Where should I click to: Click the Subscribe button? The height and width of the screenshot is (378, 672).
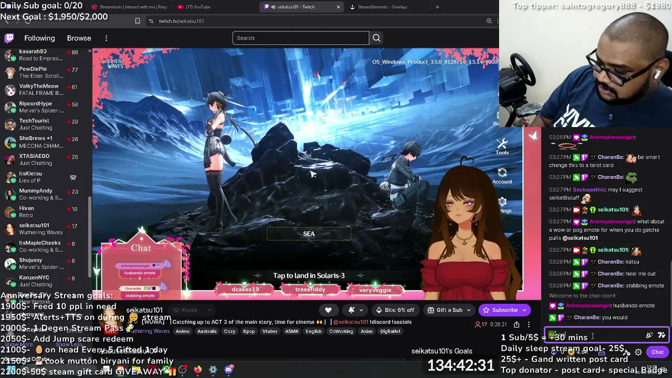coord(505,310)
